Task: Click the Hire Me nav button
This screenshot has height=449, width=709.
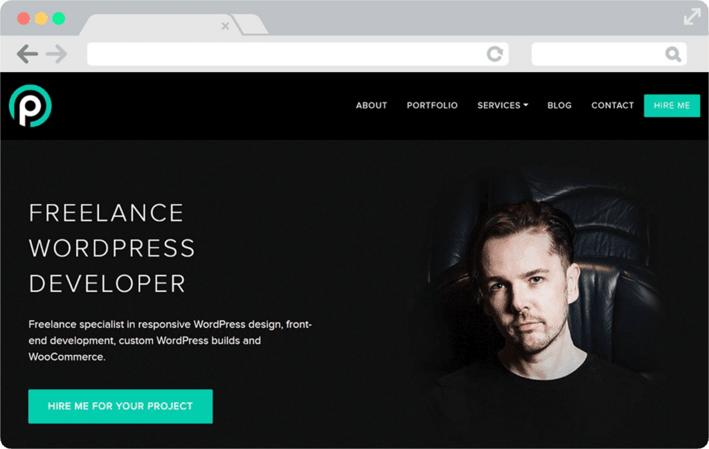Action: (x=672, y=106)
